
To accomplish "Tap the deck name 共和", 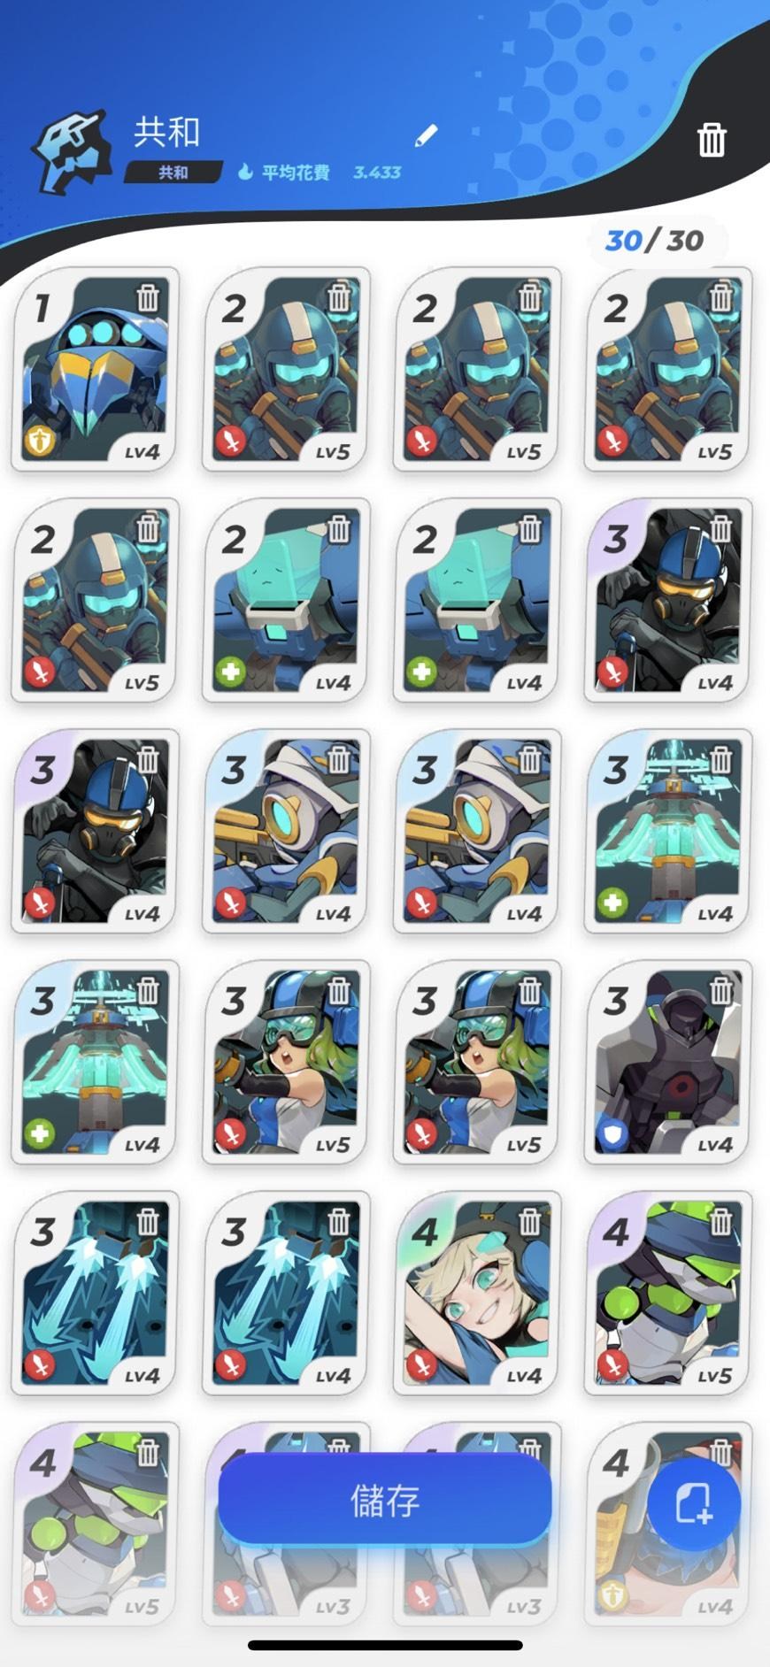I will point(166,133).
